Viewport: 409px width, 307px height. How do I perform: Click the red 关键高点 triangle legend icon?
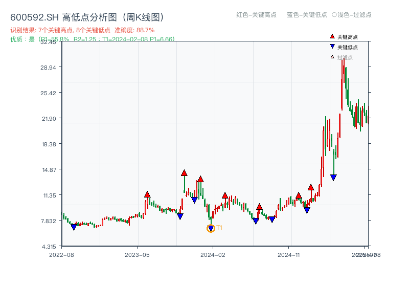click(x=331, y=36)
